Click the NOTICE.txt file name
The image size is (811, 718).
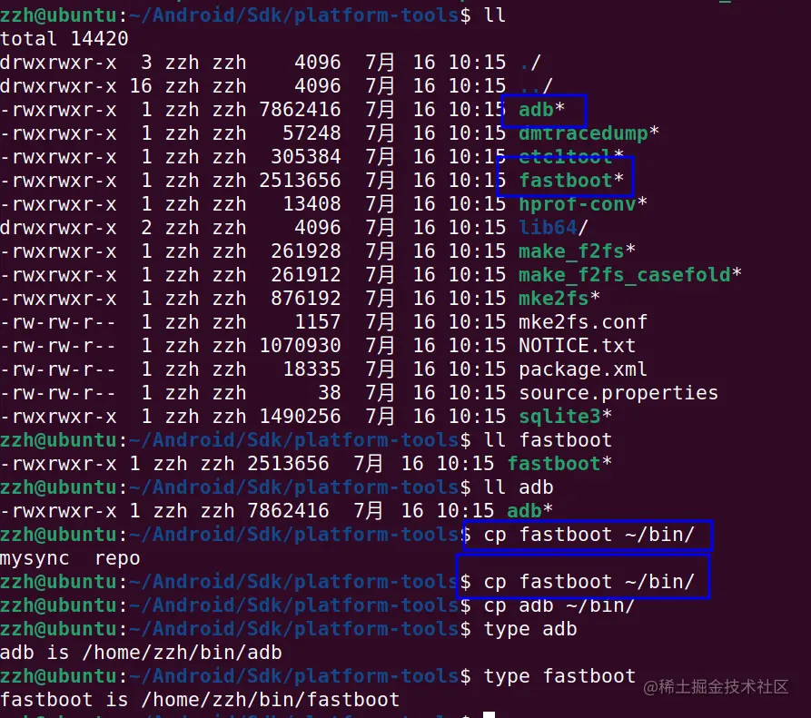[577, 345]
